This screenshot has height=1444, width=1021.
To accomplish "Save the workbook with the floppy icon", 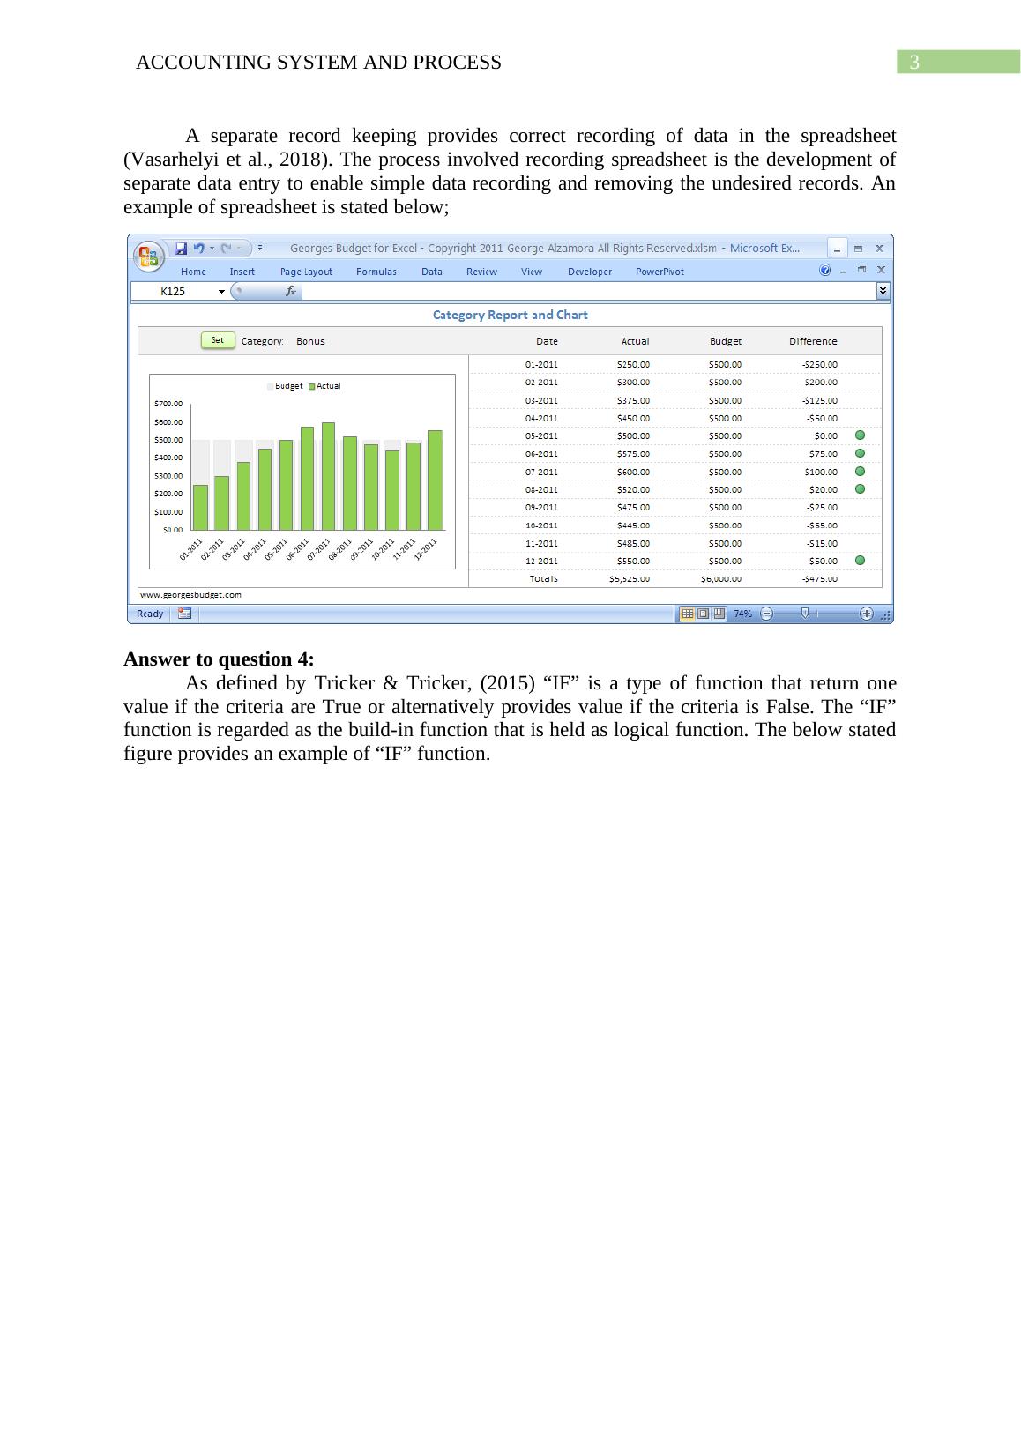I will [181, 249].
